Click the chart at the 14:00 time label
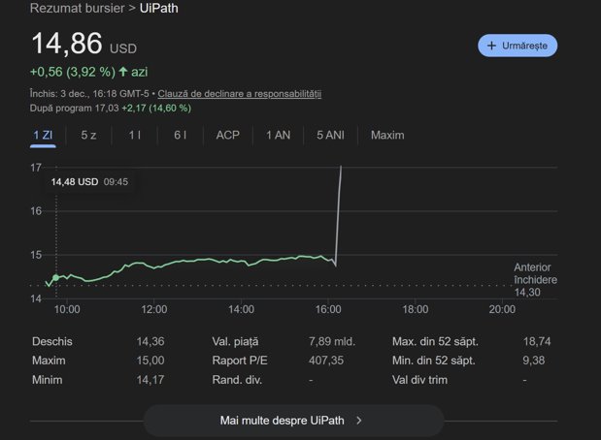 coord(241,309)
